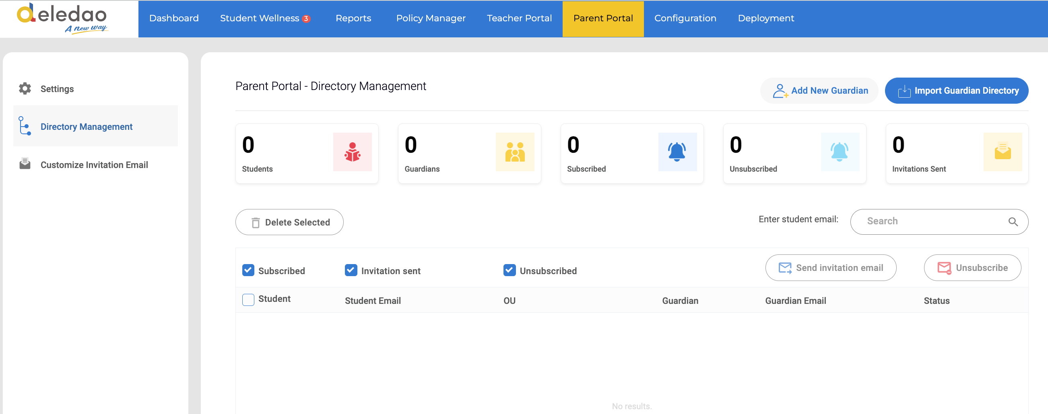Click the No results message
The height and width of the screenshot is (414, 1048).
click(631, 406)
